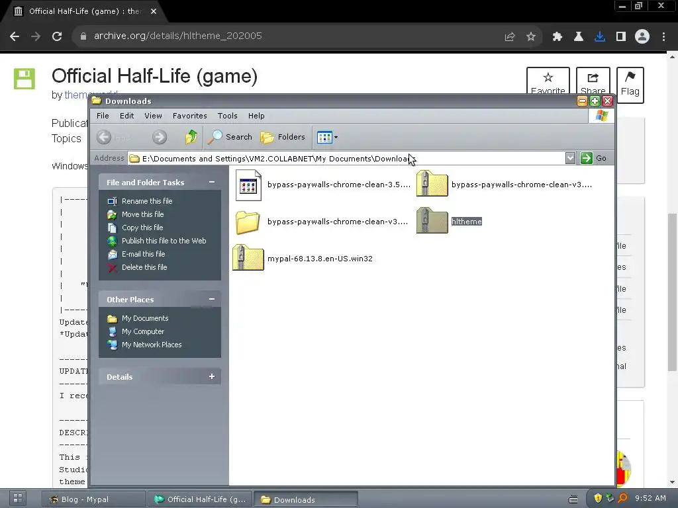Select the mypal-68.13.8.en-US.win32 zip icon

click(x=248, y=258)
